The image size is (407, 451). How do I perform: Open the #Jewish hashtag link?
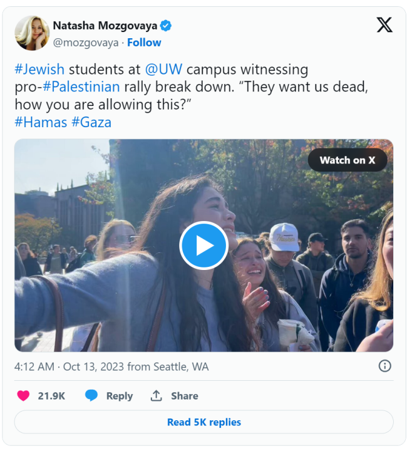(x=39, y=70)
